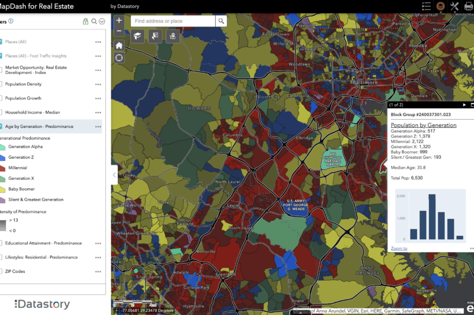This screenshot has height=315, width=474.
Task: Click the Zoom to link in popup
Action: coord(399,248)
